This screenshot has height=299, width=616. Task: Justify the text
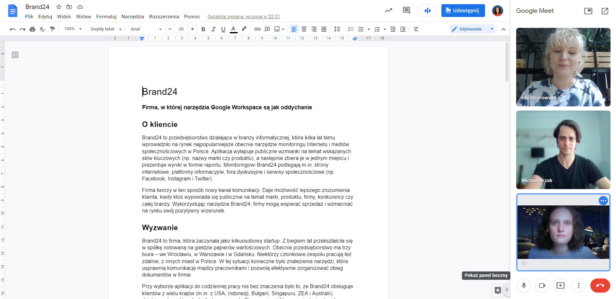tap(324, 29)
